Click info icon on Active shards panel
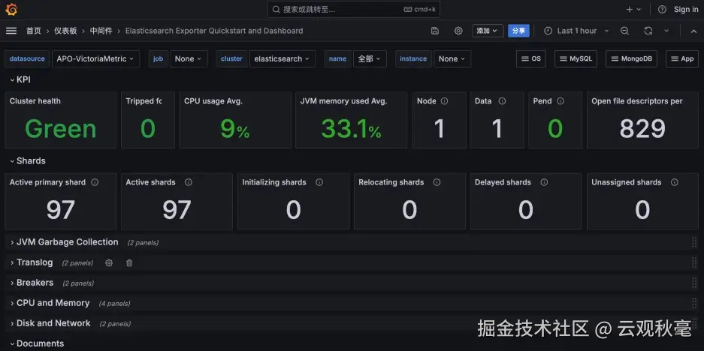 coord(189,182)
